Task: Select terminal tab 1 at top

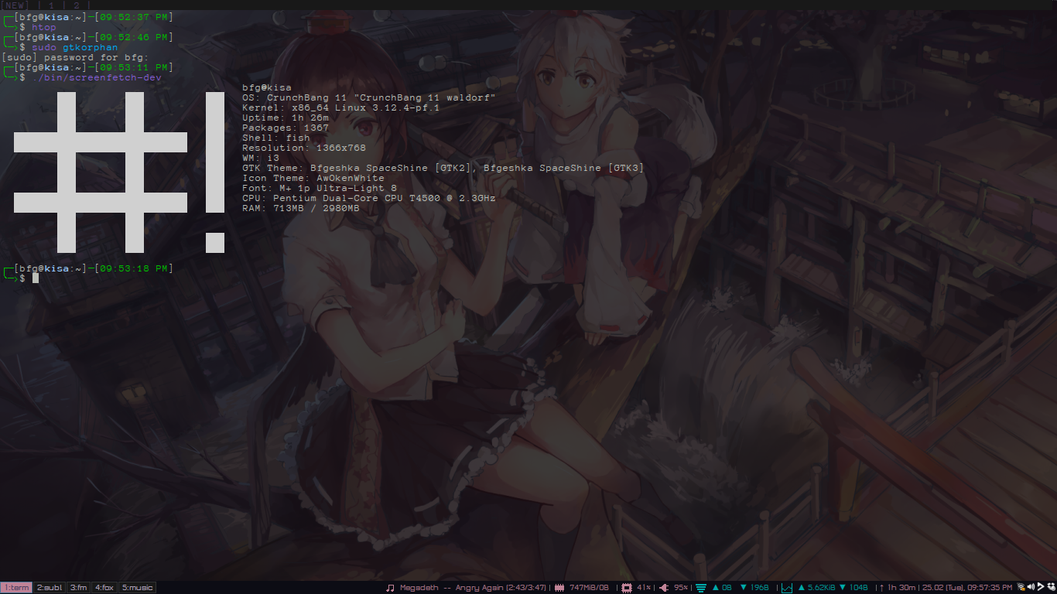Action: [52, 5]
